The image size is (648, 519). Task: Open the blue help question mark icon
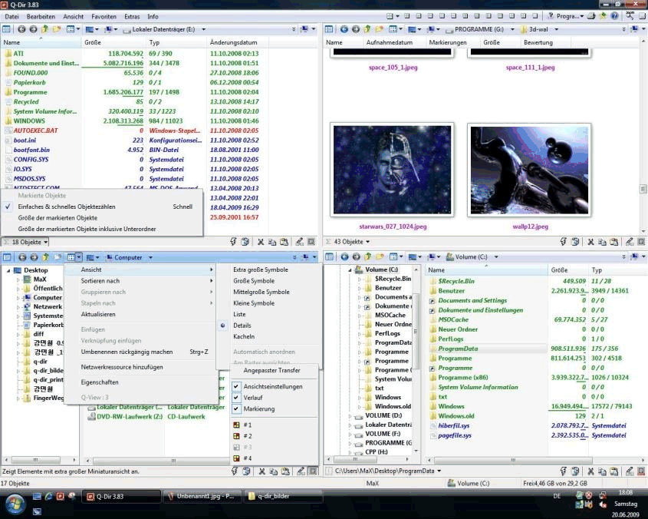pyautogui.click(x=615, y=16)
